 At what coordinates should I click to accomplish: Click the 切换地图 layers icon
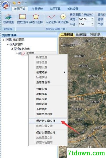click(x=8, y=17)
